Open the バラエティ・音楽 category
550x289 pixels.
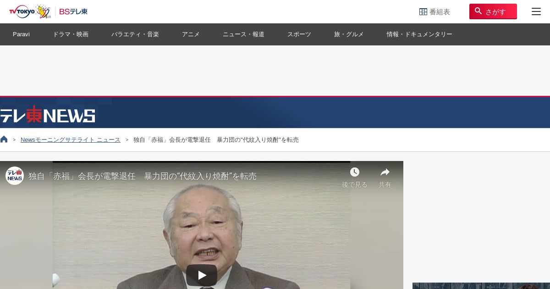(135, 34)
